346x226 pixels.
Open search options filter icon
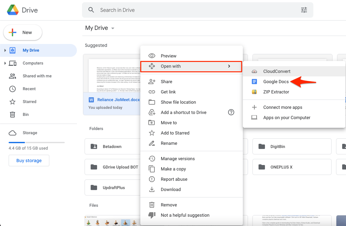pos(304,10)
